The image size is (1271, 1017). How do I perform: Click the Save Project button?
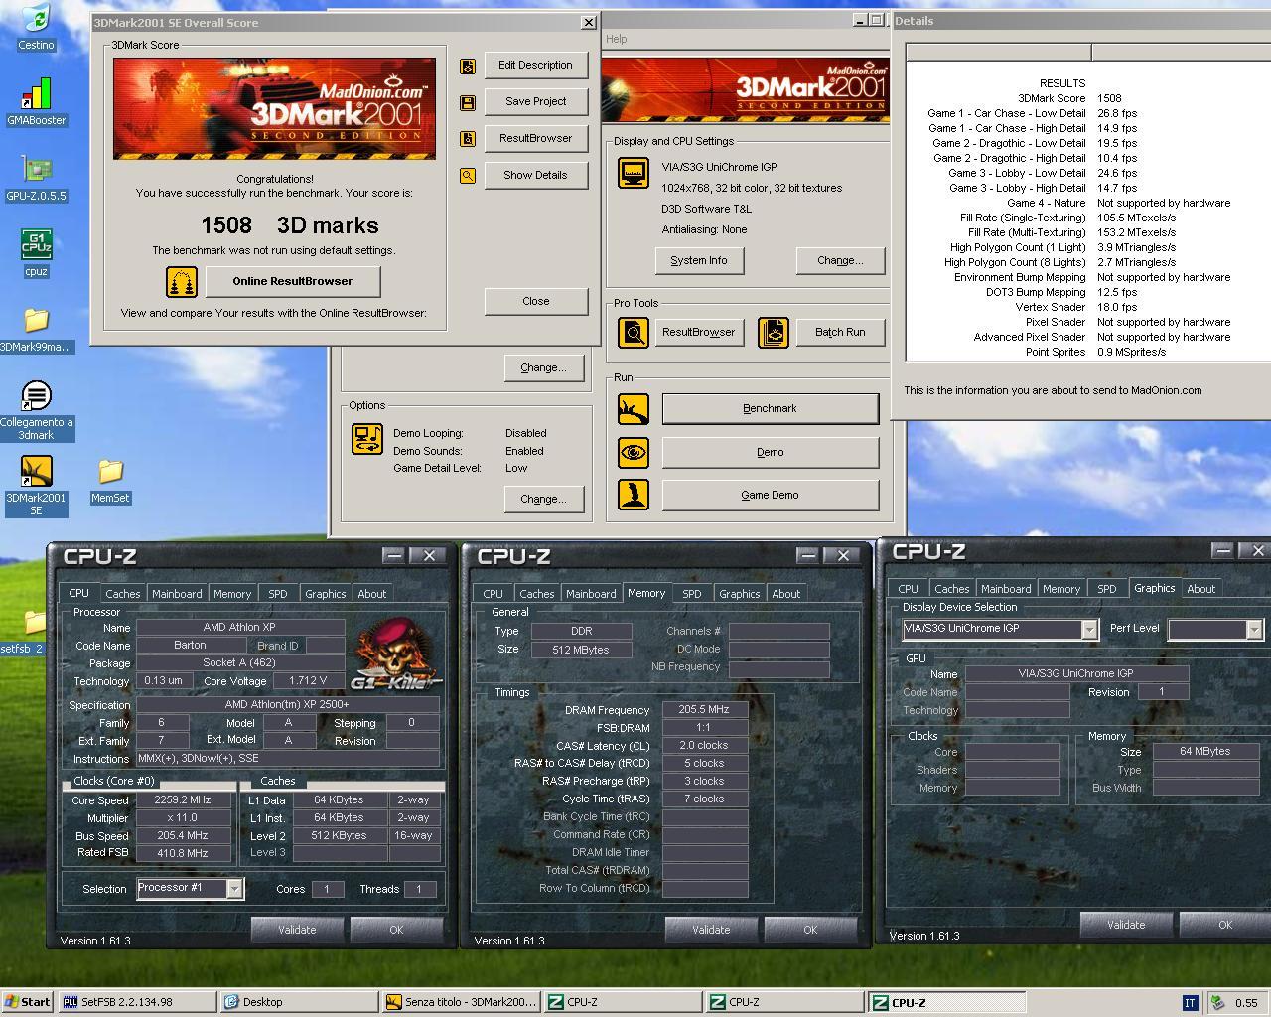click(536, 102)
